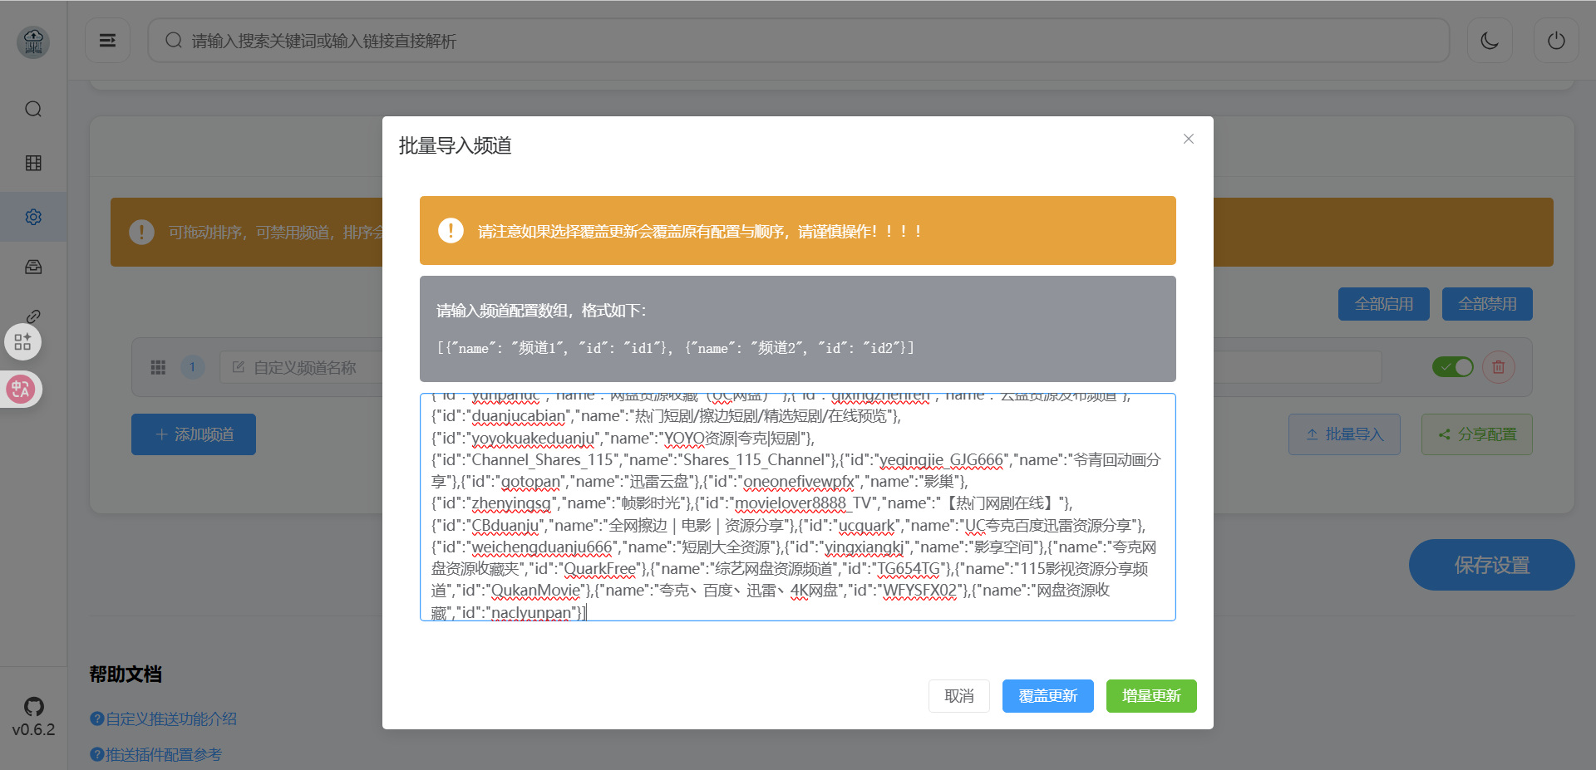Click the red delete channel trash icon
The width and height of the screenshot is (1596, 770).
(1498, 367)
